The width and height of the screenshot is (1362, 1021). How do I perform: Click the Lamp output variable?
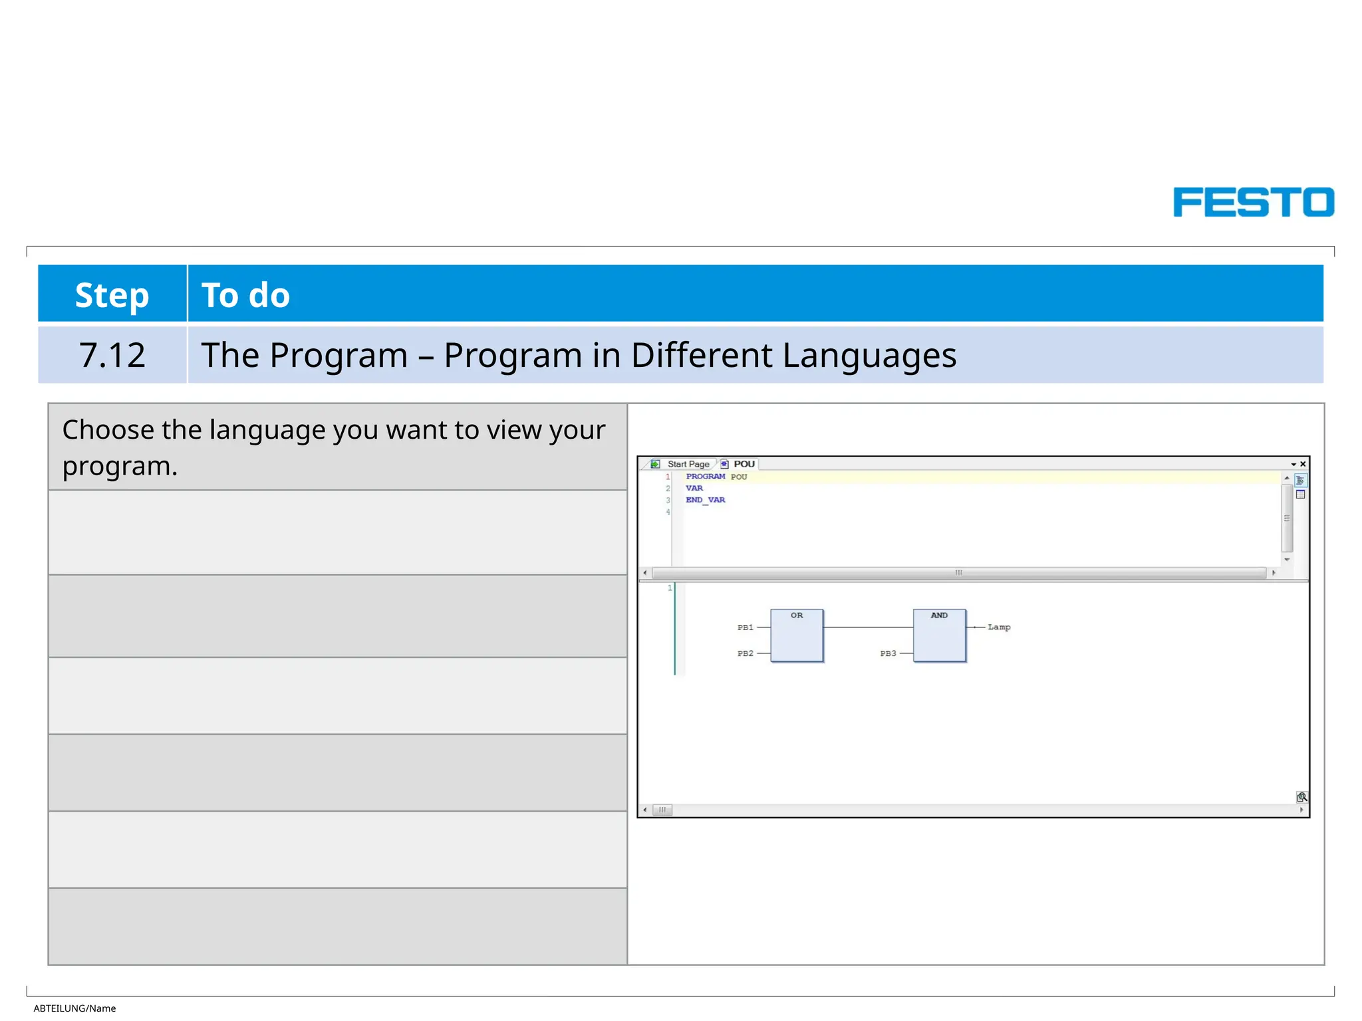coord(999,627)
